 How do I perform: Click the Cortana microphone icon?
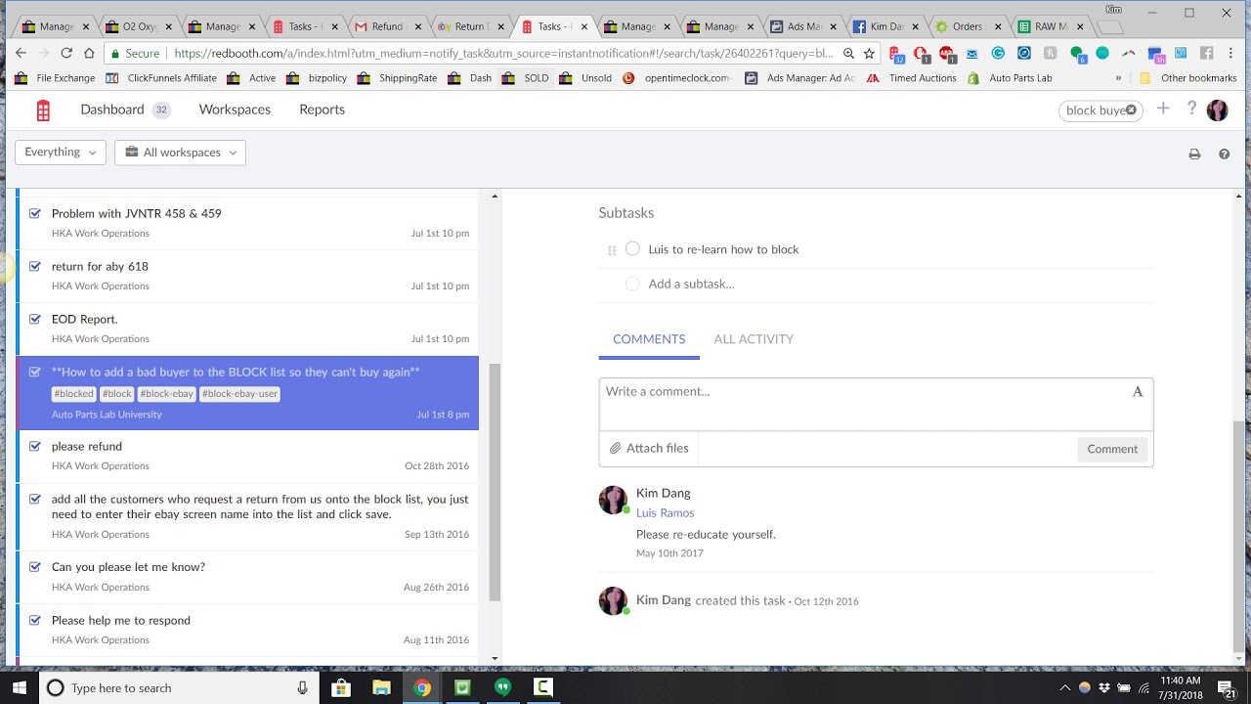tap(303, 687)
